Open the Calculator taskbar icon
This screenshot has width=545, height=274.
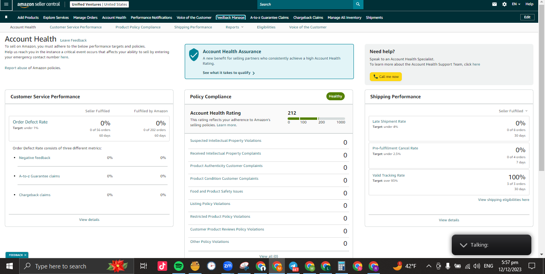pos(342,266)
